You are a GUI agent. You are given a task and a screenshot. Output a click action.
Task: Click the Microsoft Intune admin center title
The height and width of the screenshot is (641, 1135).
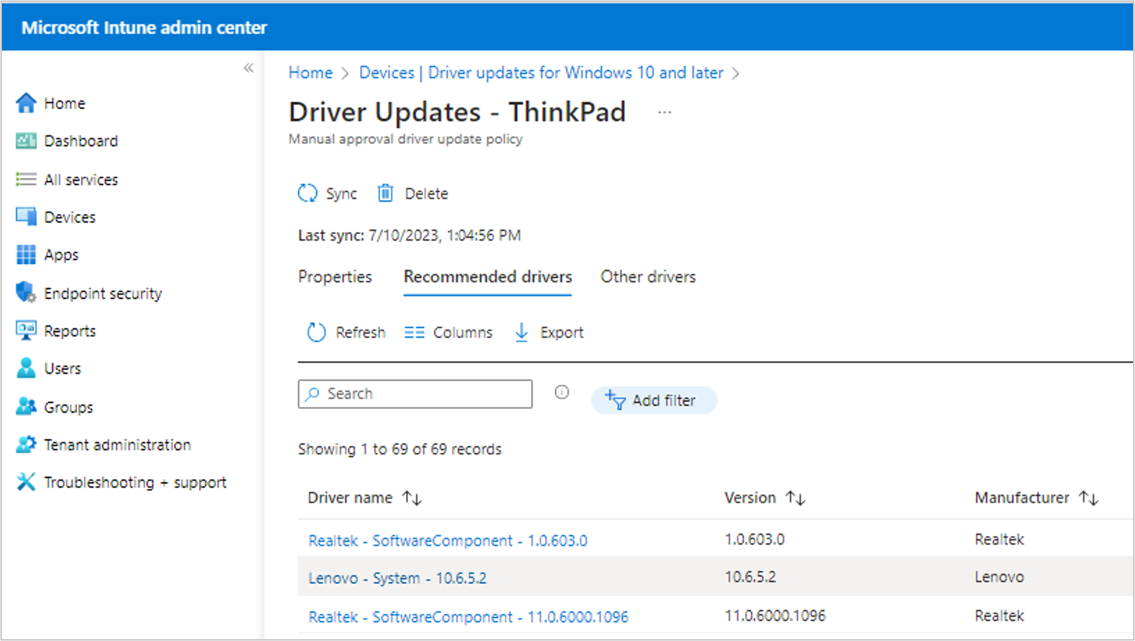pyautogui.click(x=144, y=28)
